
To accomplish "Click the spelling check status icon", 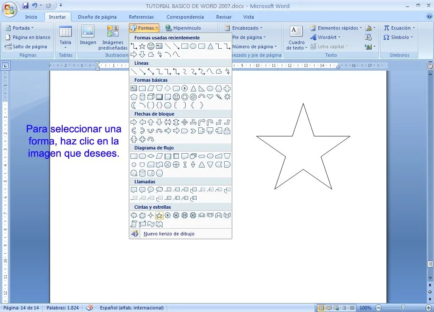I will pyautogui.click(x=89, y=308).
